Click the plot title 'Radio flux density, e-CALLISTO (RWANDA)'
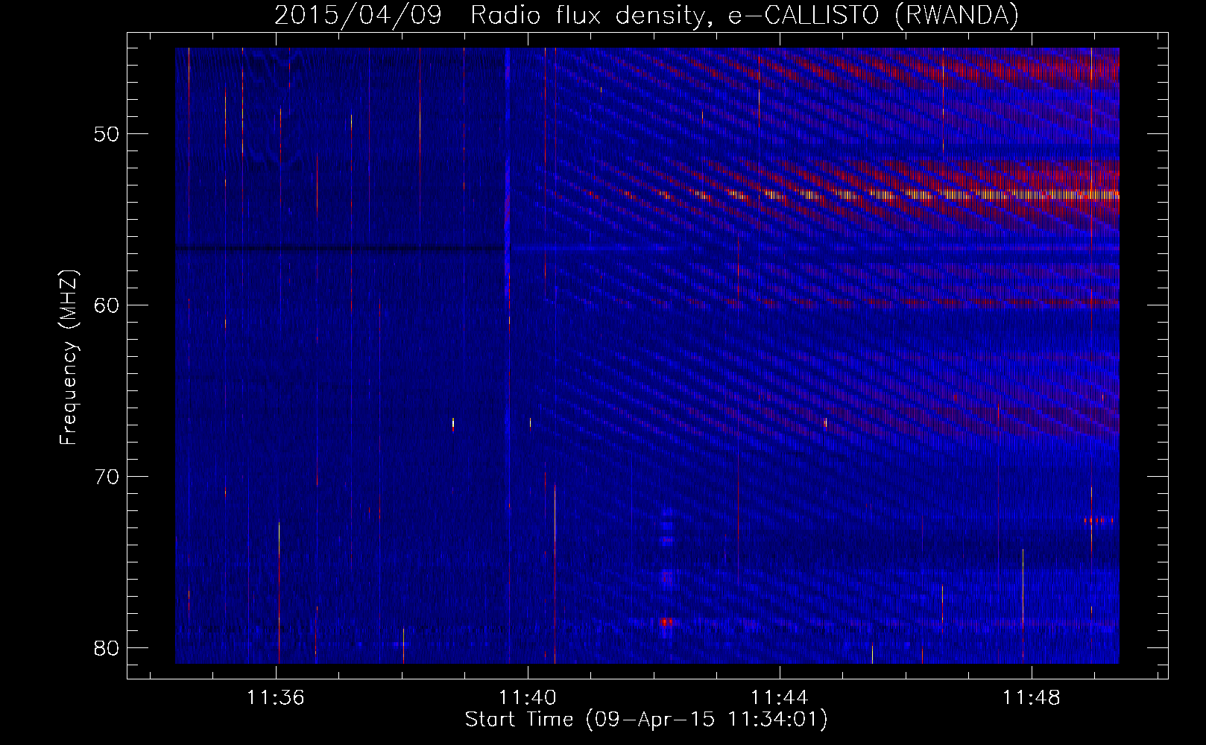The width and height of the screenshot is (1206, 745). 744,16
